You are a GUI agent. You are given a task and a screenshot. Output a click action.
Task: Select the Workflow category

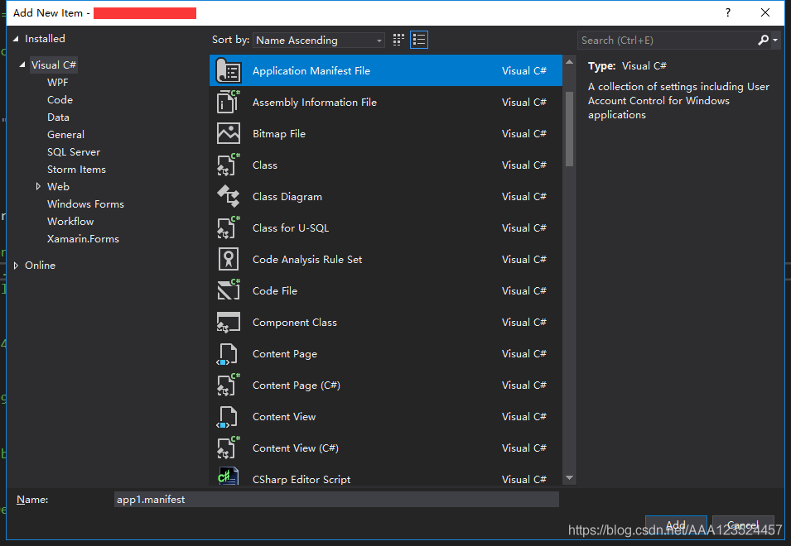click(x=70, y=221)
